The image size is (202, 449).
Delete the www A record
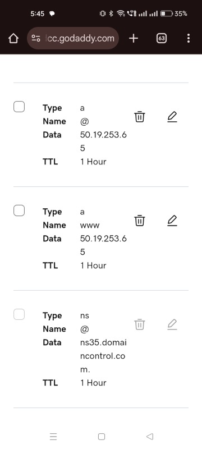coord(140,221)
